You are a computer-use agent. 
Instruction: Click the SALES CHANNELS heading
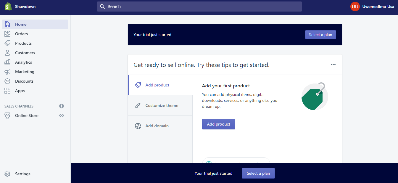coord(19,106)
